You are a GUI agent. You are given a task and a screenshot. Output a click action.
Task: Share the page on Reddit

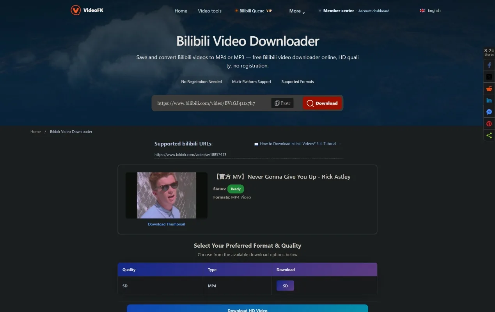(x=489, y=89)
